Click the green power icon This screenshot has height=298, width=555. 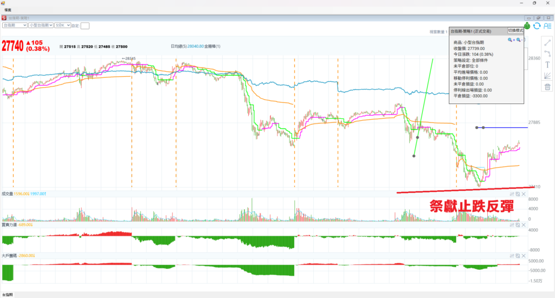tap(527, 25)
